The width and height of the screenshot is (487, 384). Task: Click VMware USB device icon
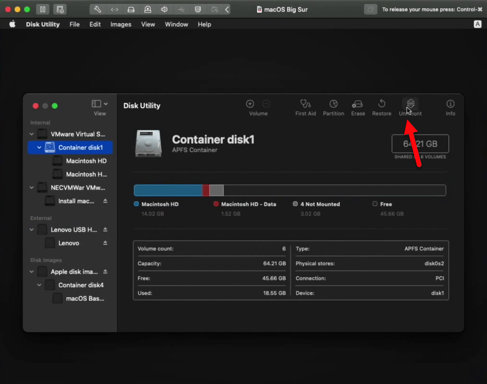181,10
